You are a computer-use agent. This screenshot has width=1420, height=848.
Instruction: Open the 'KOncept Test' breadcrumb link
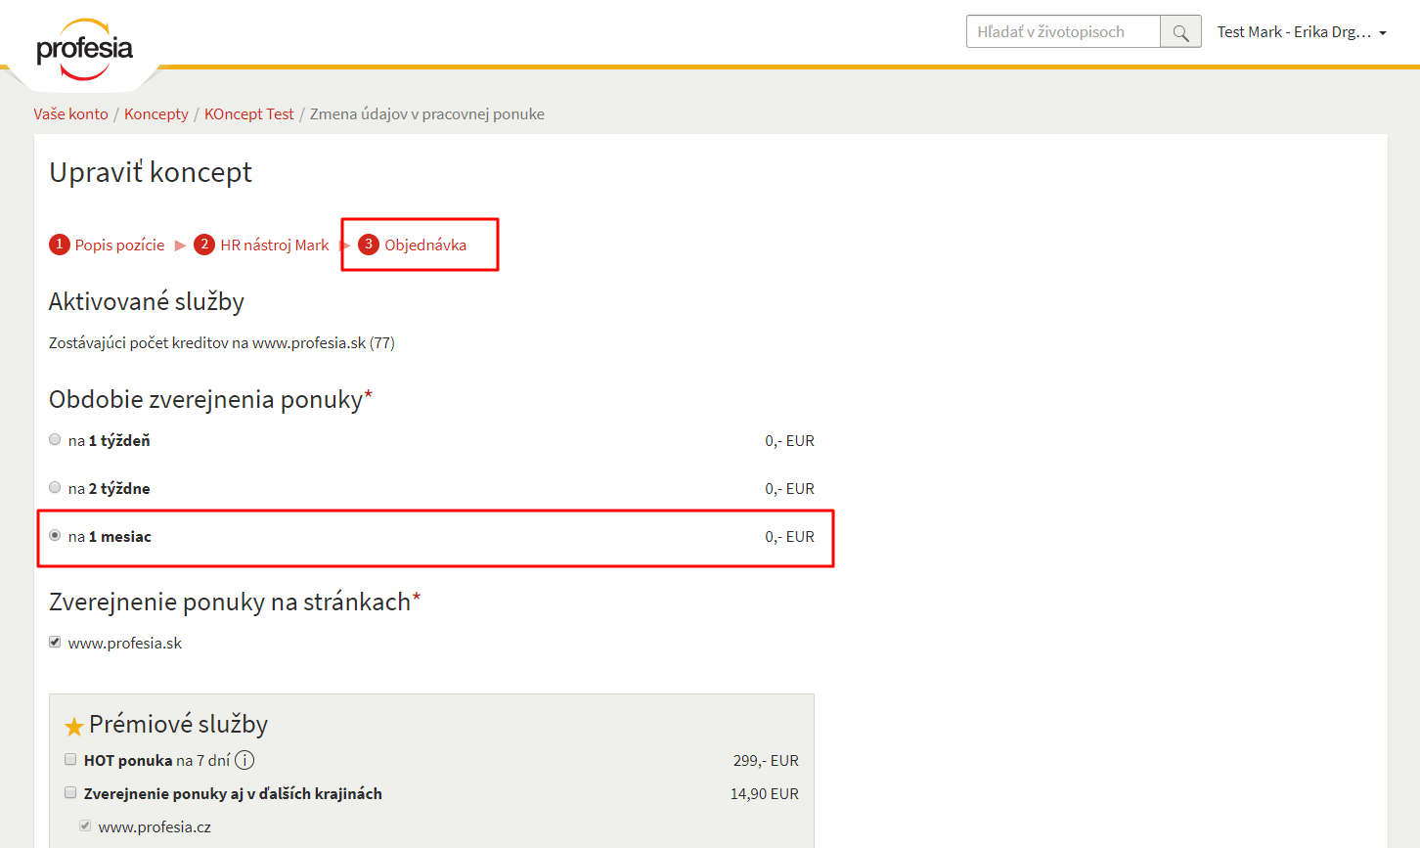[x=248, y=113]
